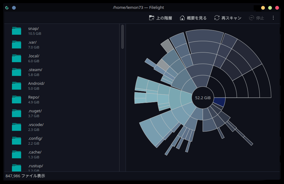Click the Up one level (上の階層) toolbar icon
284x184 pixels.
point(152,18)
